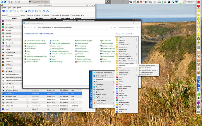Click the remove qube trash icon in toolbar
Image resolution: width=202 pixels, height=126 pixels.
pyautogui.click(x=7, y=11)
